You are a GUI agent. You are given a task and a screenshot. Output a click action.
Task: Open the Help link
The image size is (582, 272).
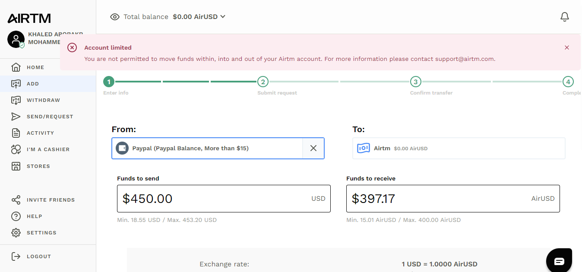35,216
